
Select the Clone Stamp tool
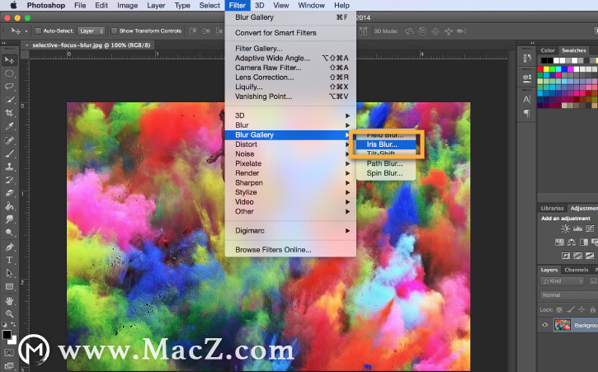[x=9, y=167]
